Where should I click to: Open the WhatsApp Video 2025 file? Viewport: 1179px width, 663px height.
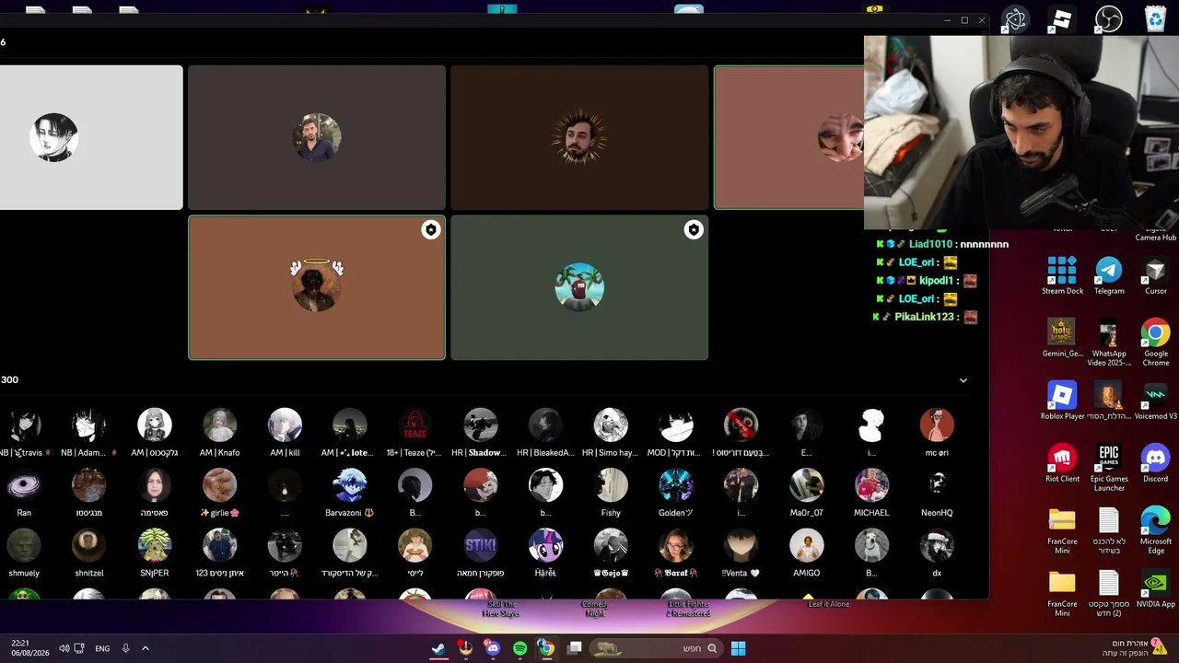(1109, 343)
